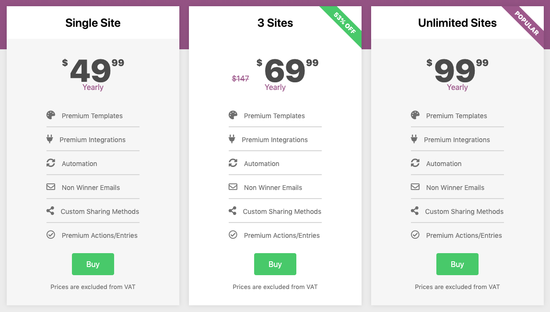Buy the Unlimited Sites plan
The height and width of the screenshot is (312, 550).
457,264
